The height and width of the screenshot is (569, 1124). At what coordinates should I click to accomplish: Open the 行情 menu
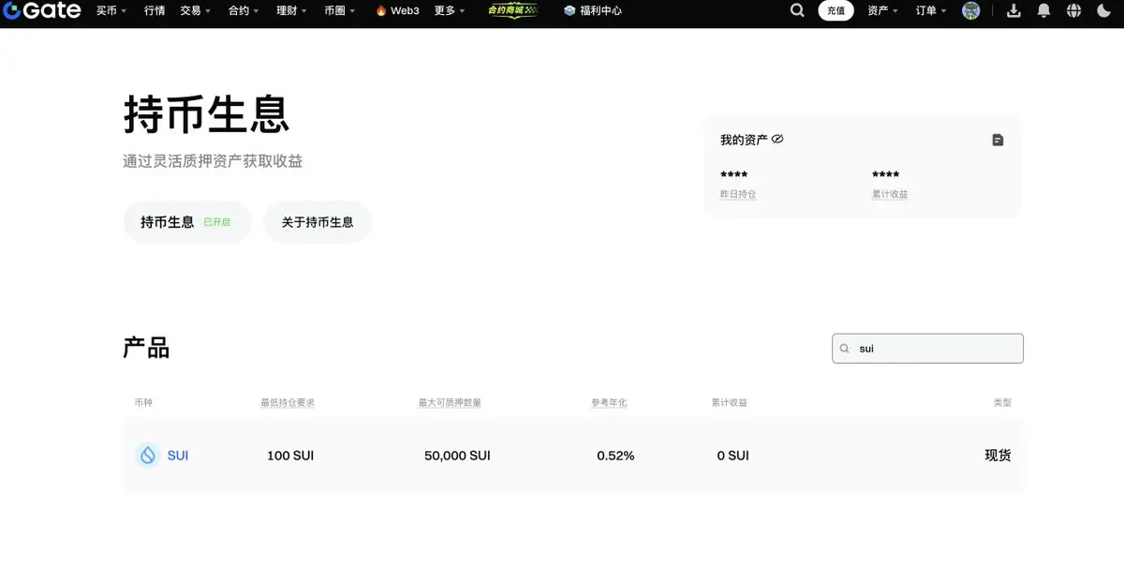tap(155, 10)
